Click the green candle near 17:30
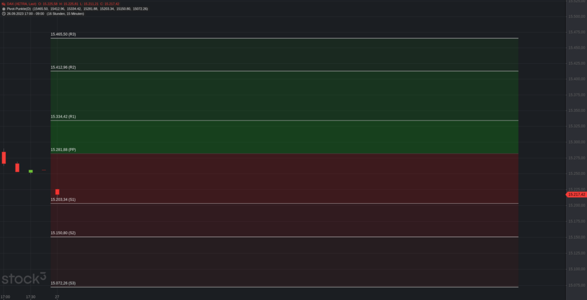Viewport: 587px width, 300px height. click(x=30, y=171)
